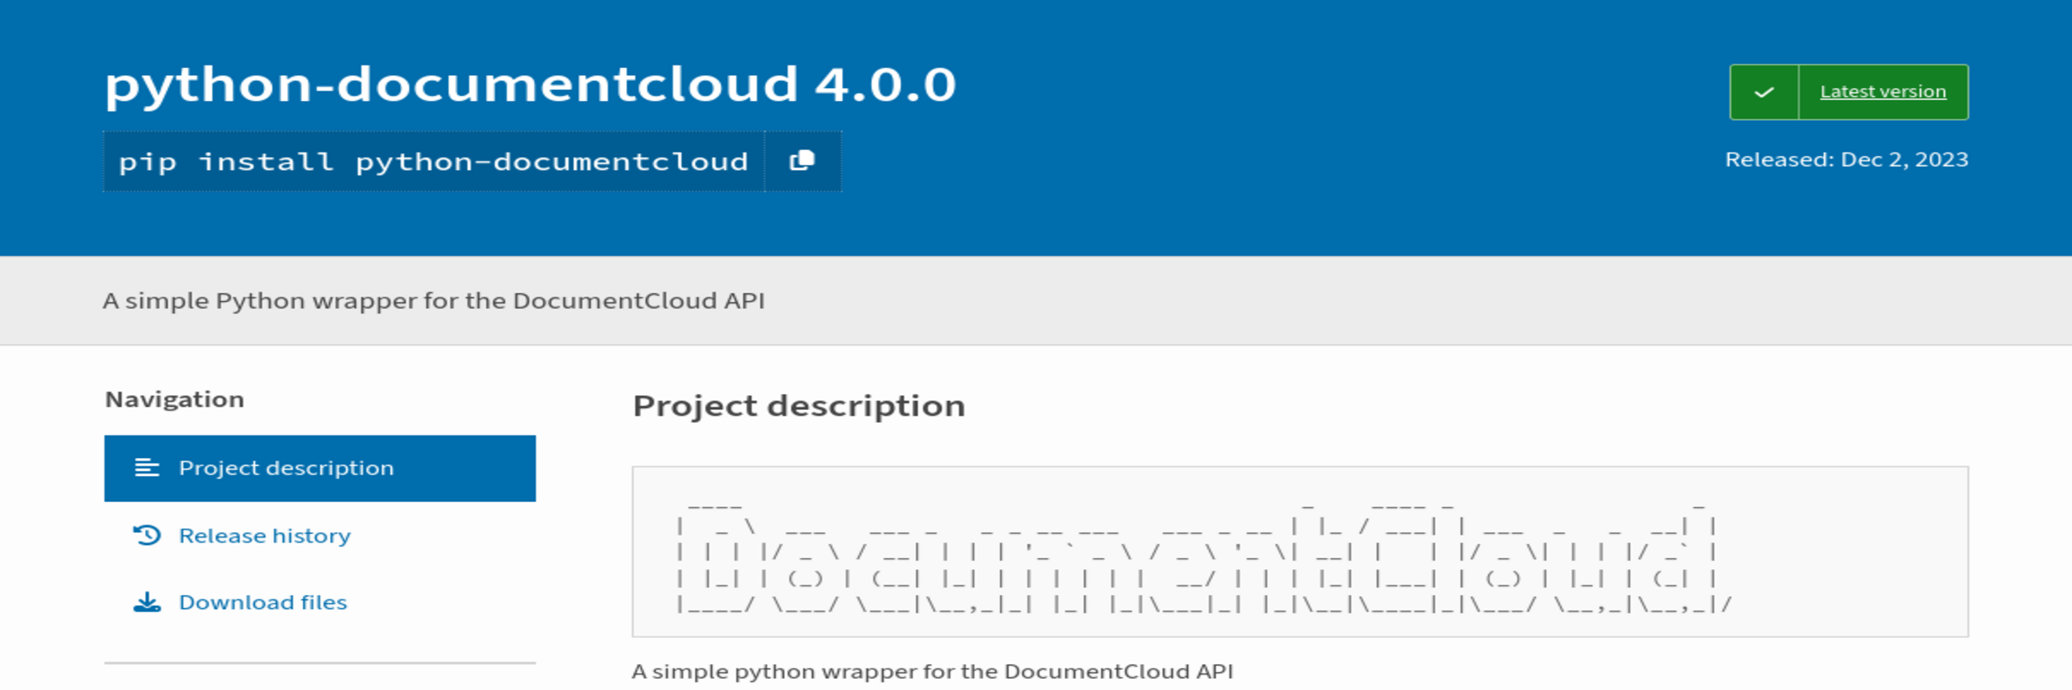The width and height of the screenshot is (2072, 690).
Task: Open Download files navigation tab
Action: click(x=320, y=602)
